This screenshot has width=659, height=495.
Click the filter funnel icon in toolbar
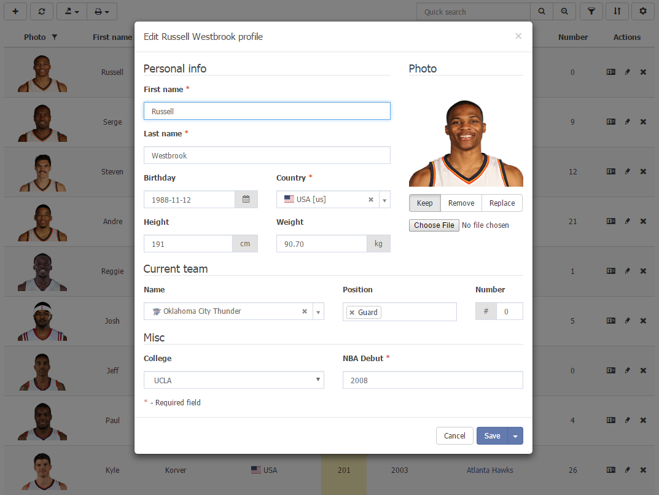[591, 12]
